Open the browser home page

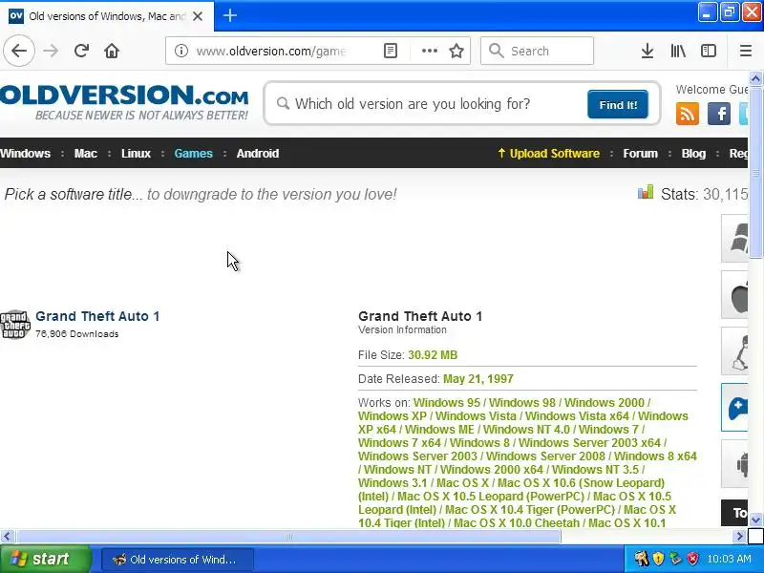click(x=112, y=51)
